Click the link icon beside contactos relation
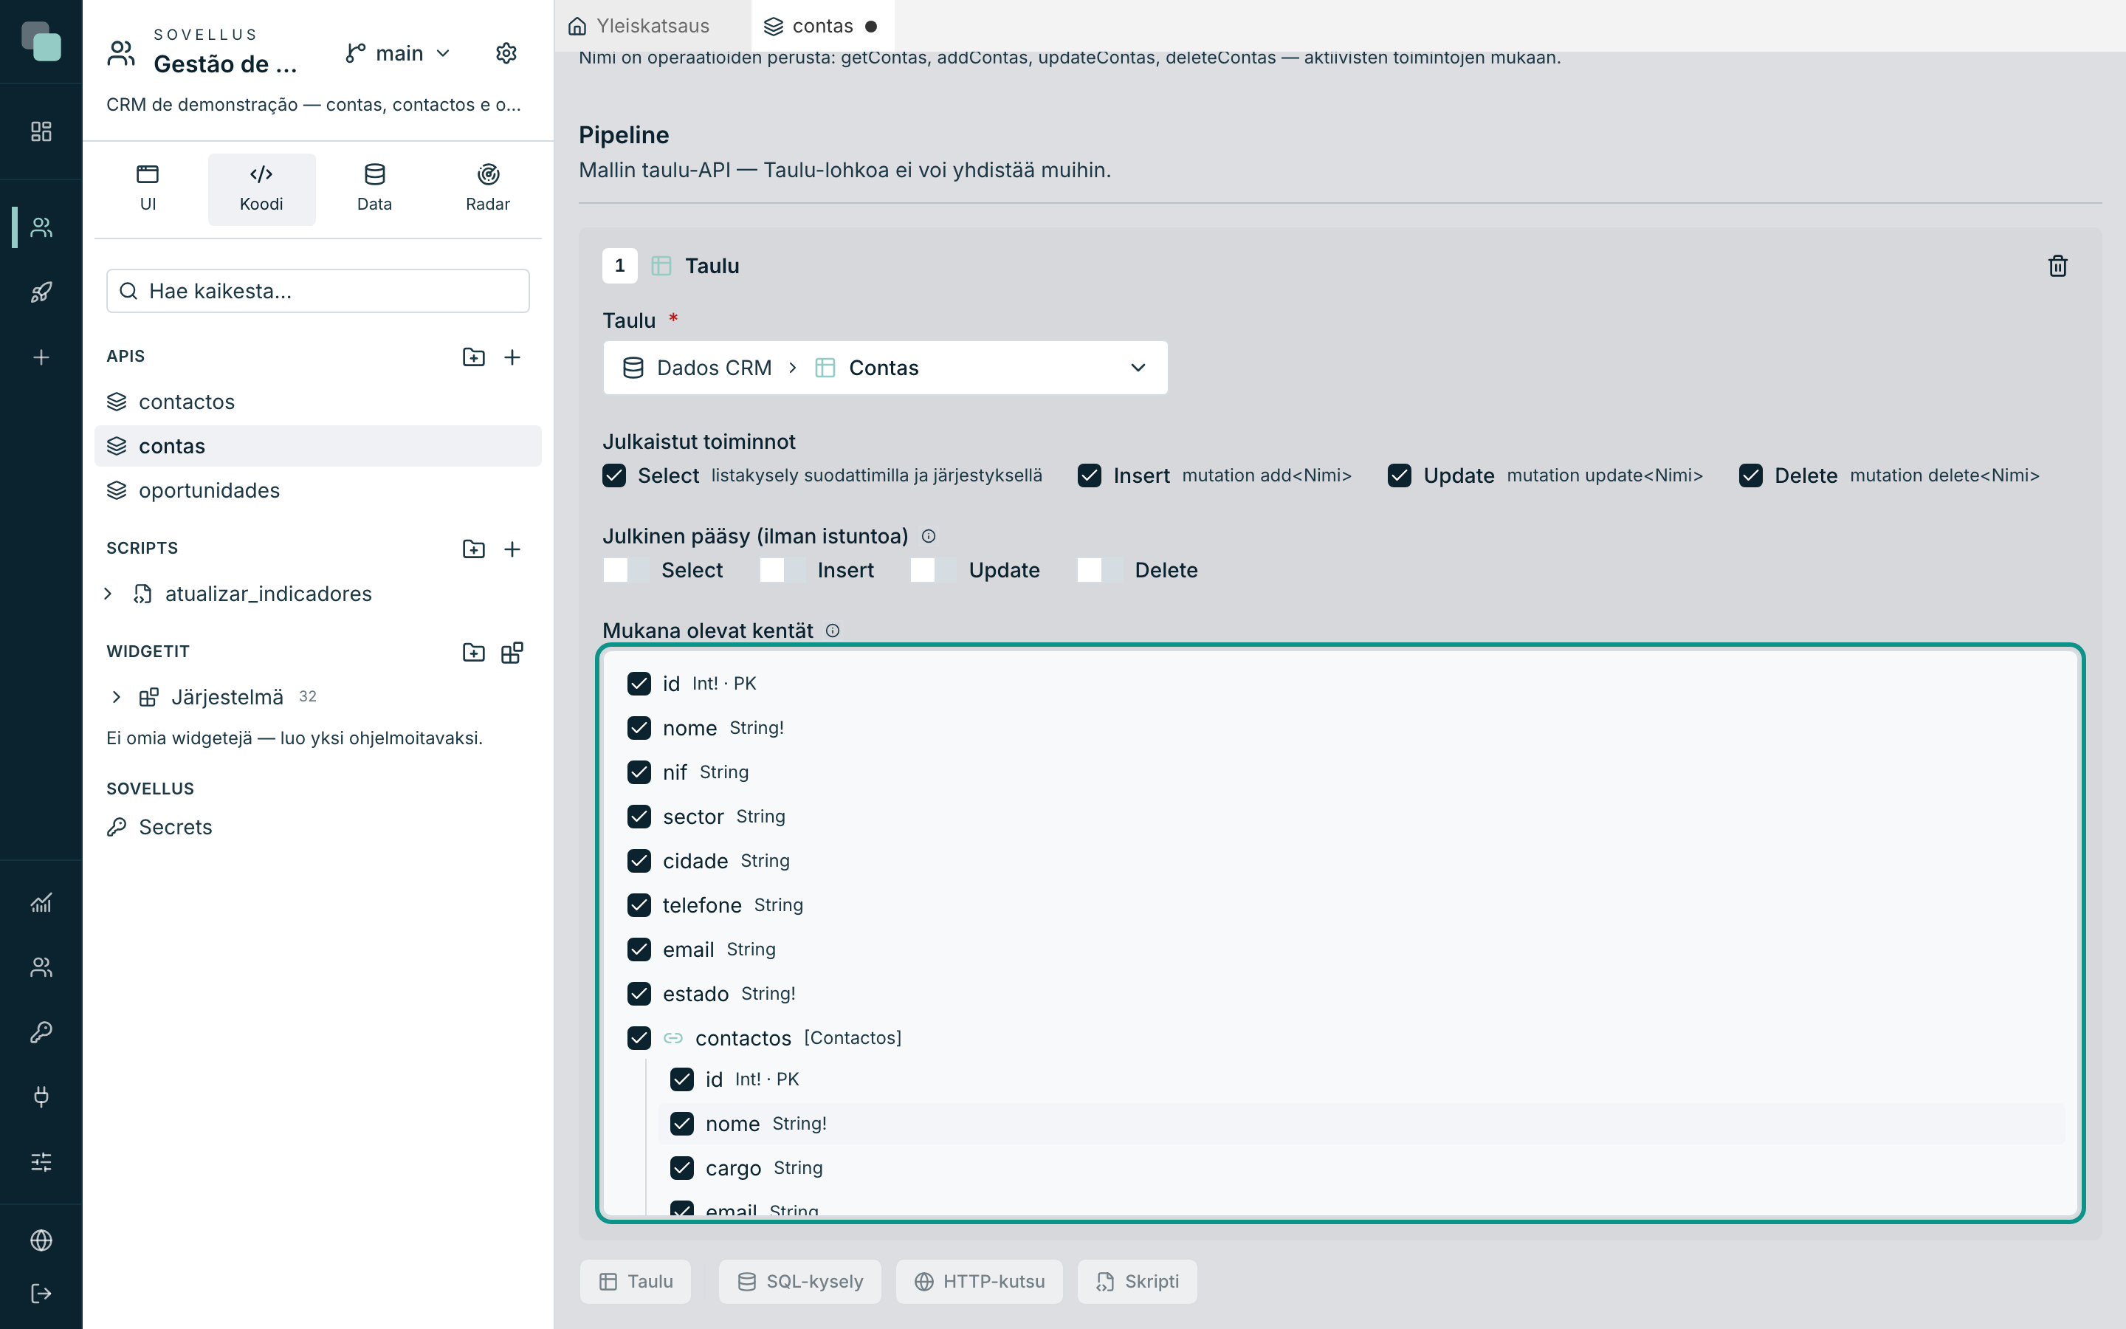Image resolution: width=2126 pixels, height=1329 pixels. 673,1038
